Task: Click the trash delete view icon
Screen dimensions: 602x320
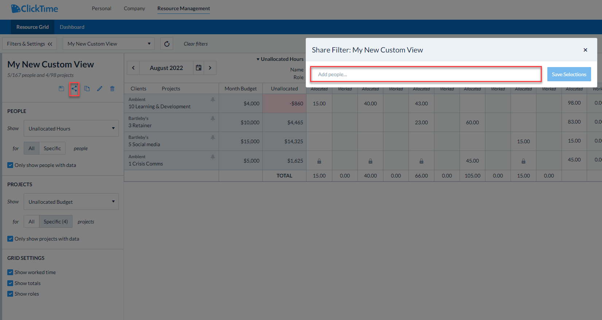Action: pyautogui.click(x=112, y=89)
